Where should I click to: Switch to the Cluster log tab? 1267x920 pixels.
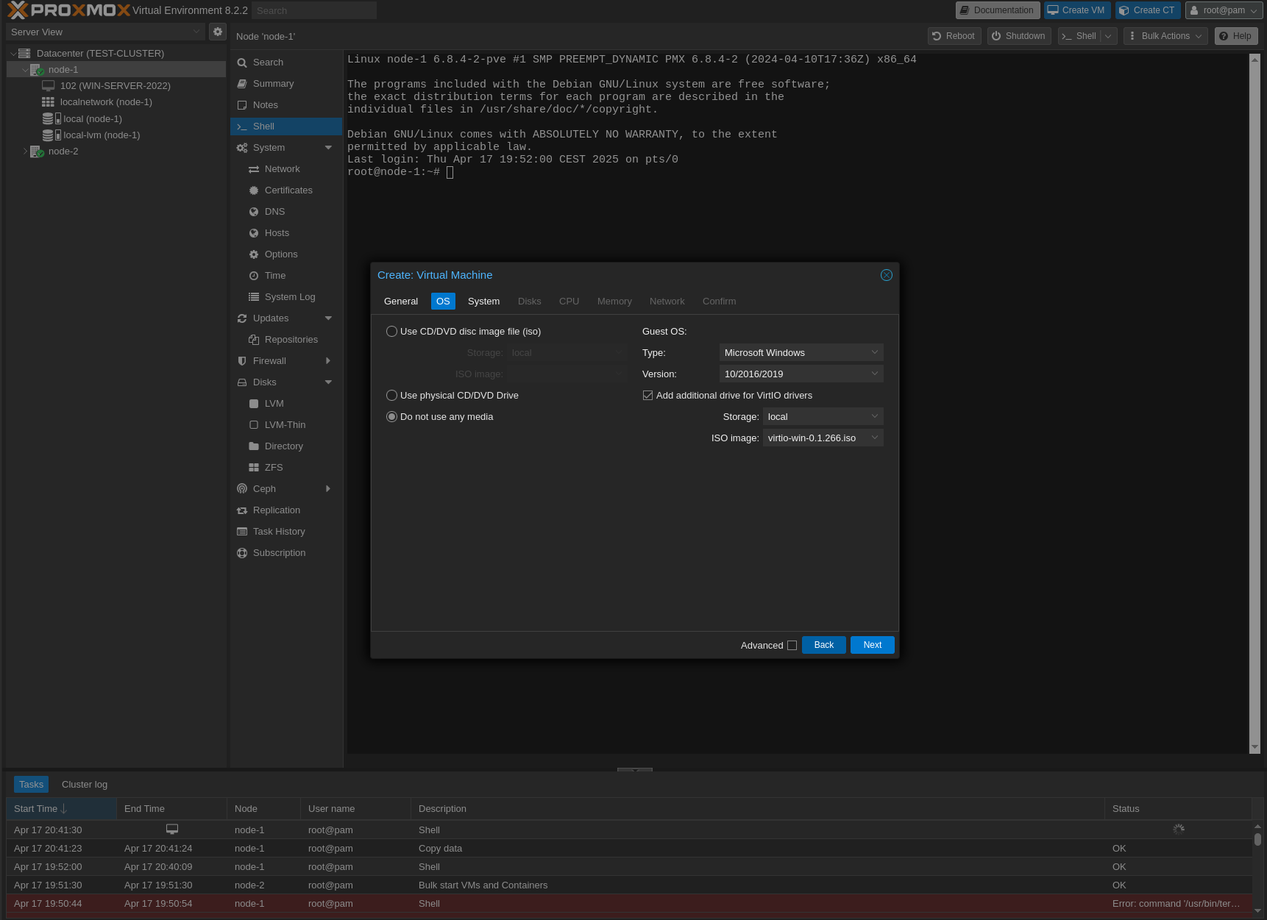pos(84,784)
